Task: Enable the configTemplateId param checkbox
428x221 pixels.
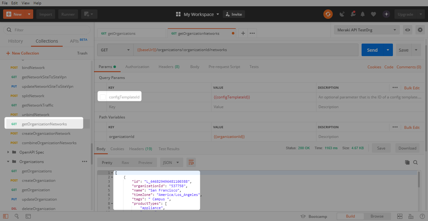Action: tap(103, 97)
